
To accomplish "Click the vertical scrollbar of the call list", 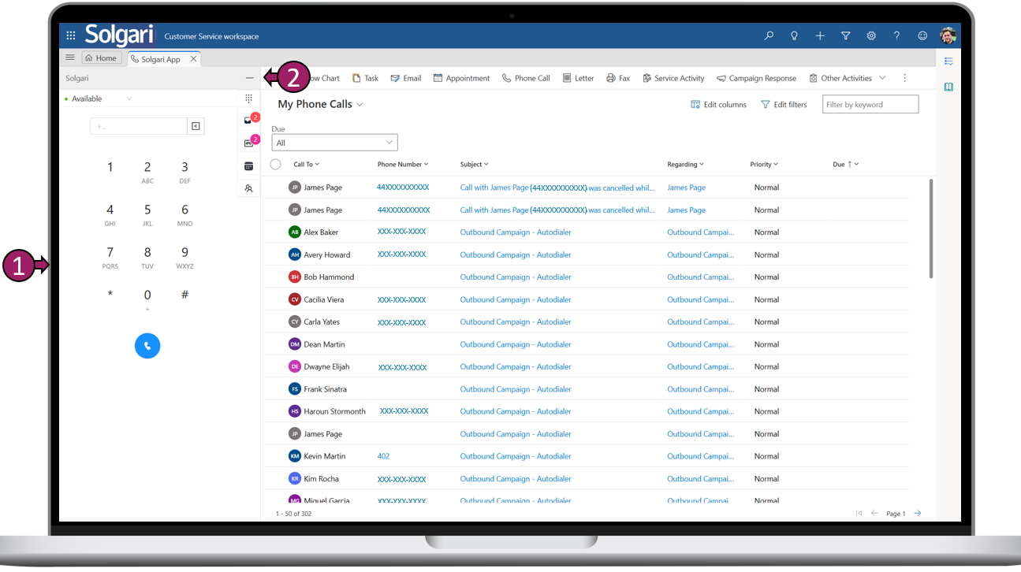I will click(931, 228).
